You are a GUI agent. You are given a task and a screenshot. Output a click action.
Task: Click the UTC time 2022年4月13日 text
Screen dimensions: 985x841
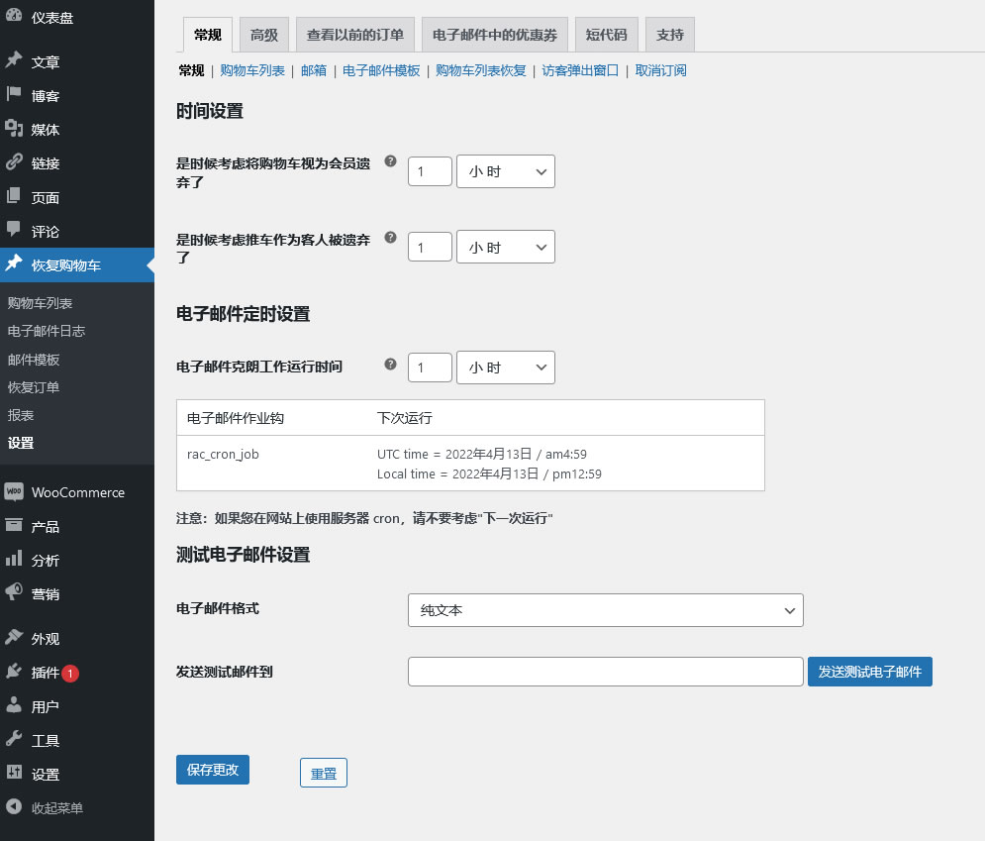[x=482, y=454]
